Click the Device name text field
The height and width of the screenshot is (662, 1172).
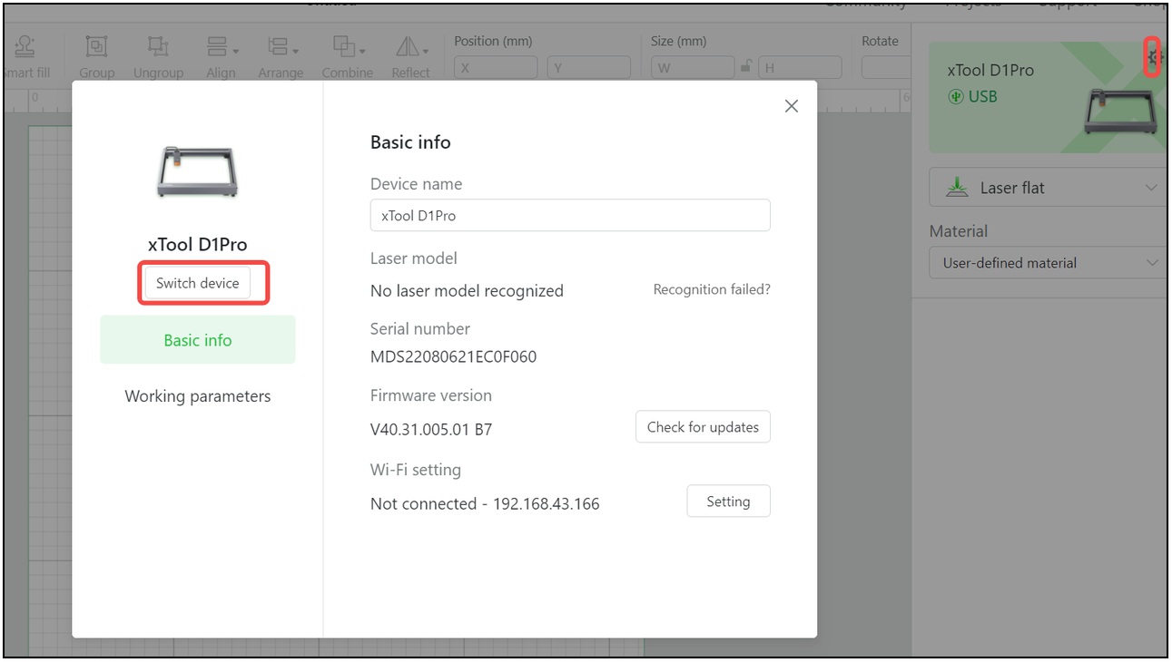[570, 216]
